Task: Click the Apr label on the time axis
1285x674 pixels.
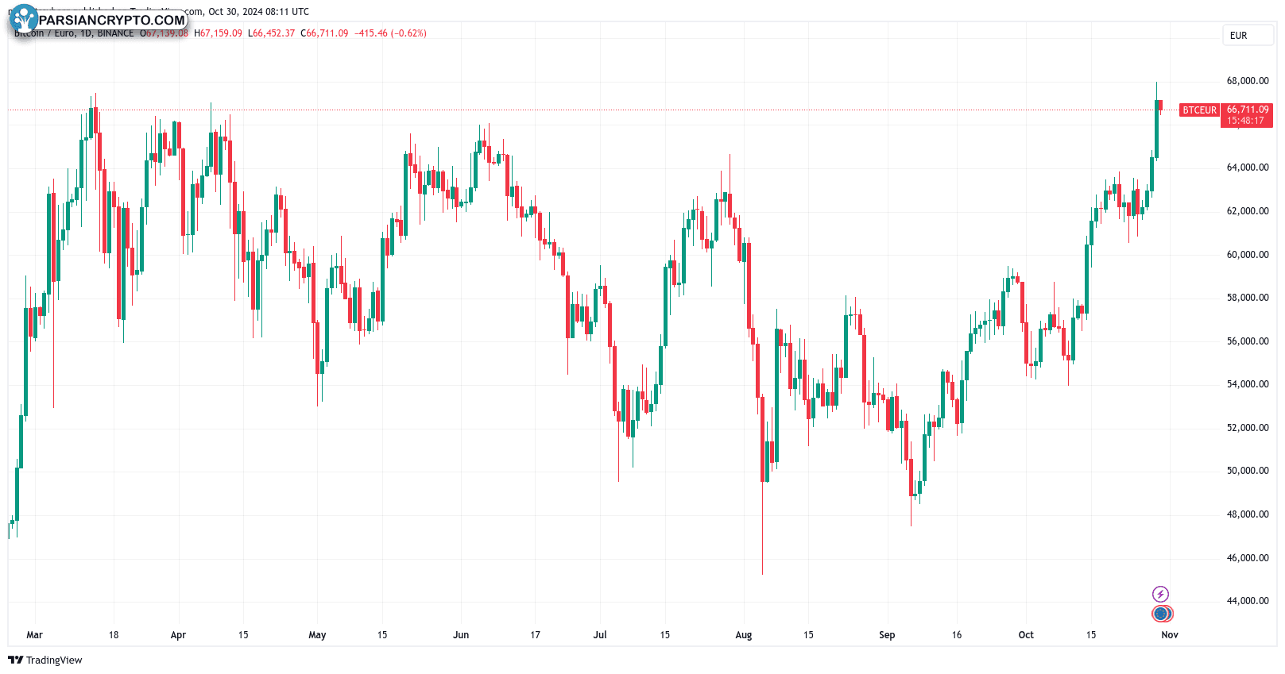Action: tap(178, 635)
